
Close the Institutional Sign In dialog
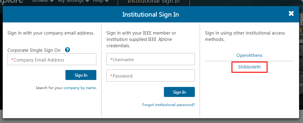pos(291,14)
